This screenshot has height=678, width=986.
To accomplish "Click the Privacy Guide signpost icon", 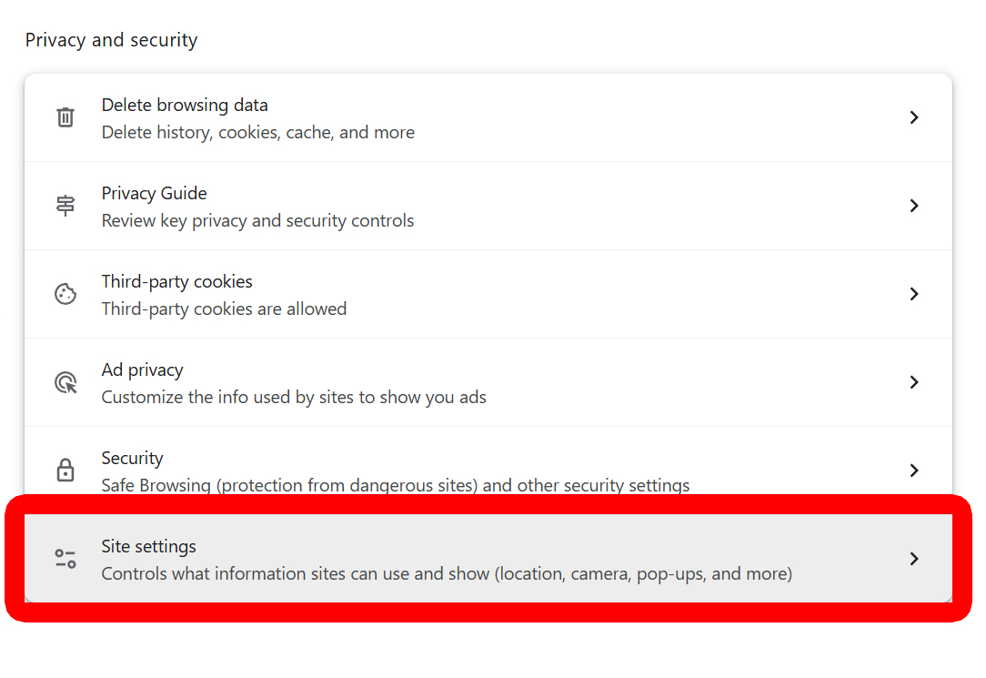I will (x=65, y=206).
